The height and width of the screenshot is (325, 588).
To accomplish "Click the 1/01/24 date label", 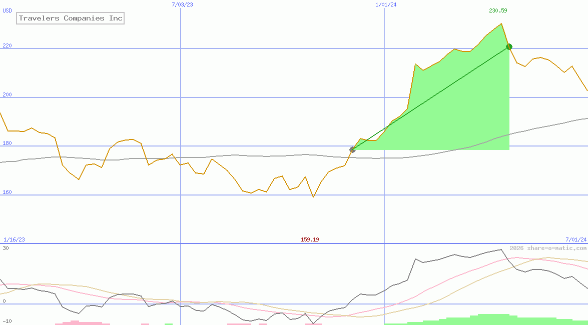I will pos(386,4).
